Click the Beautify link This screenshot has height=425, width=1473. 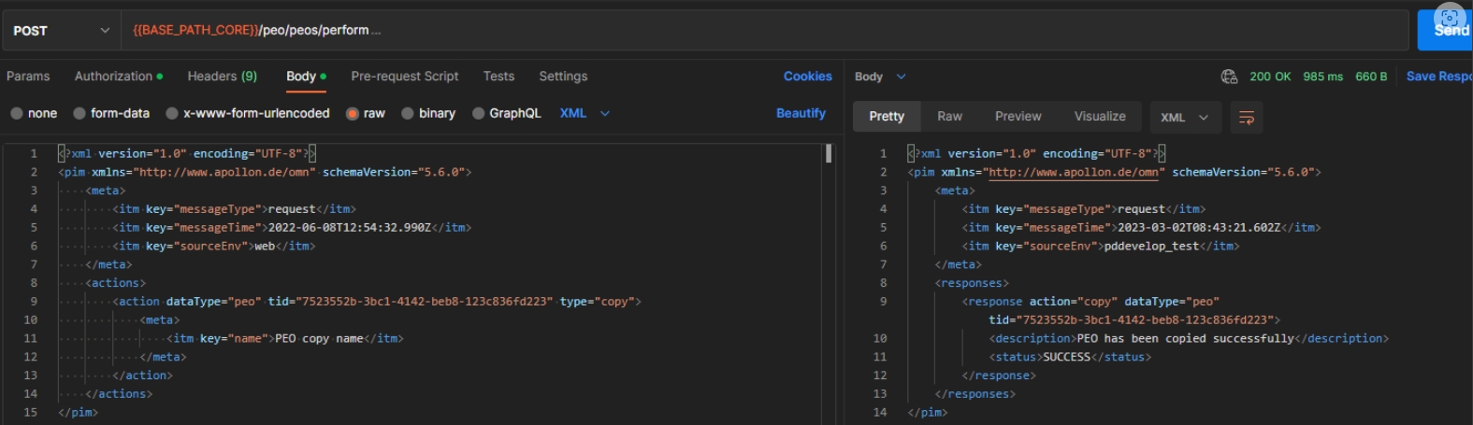click(801, 113)
